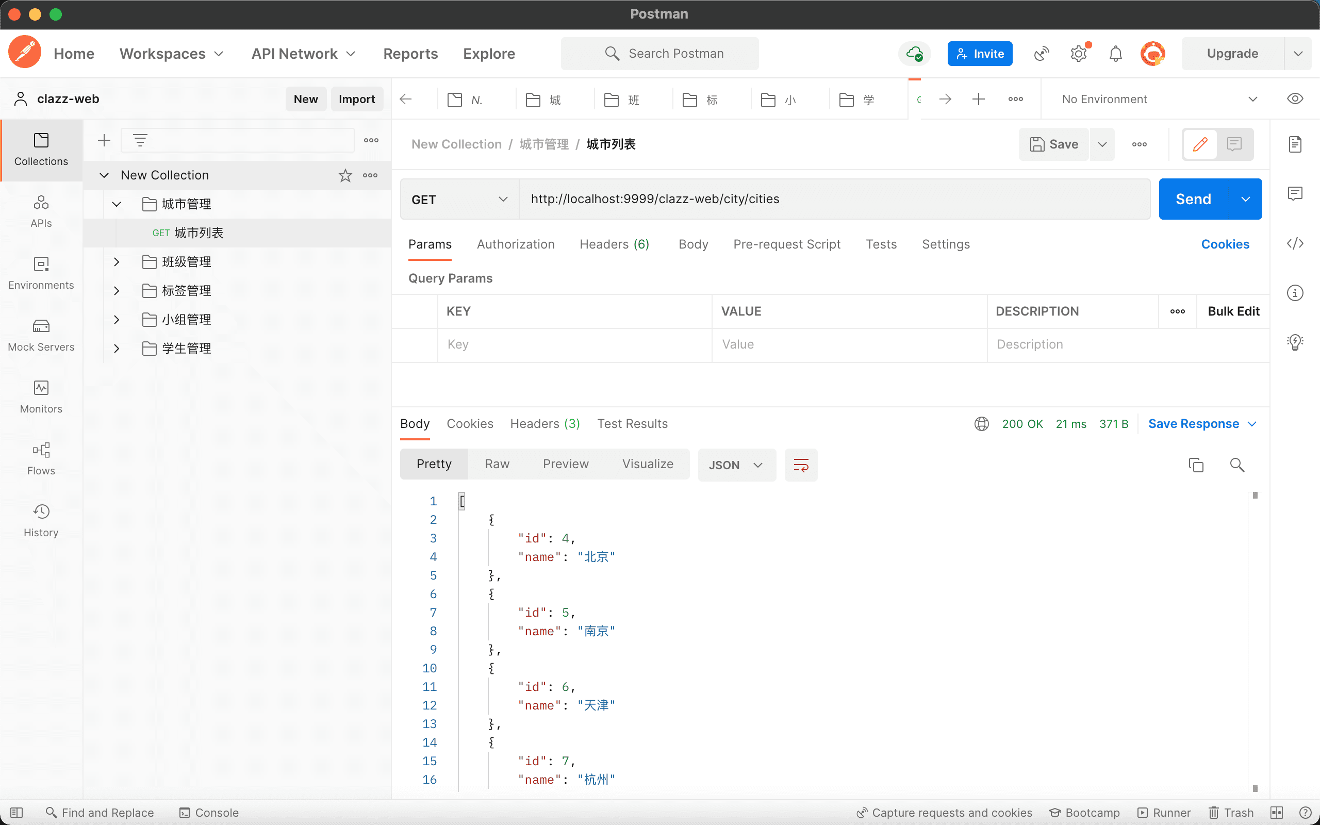
Task: Select the GET 城市列表 request
Action: 237,233
